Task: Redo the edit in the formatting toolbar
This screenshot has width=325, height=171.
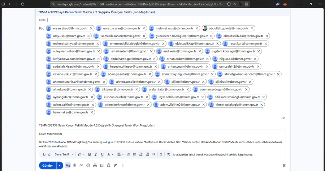Action: (49, 154)
